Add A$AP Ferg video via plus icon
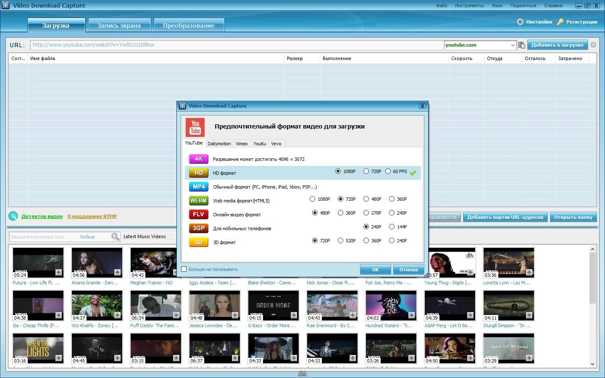Screen dimensions: 605x378 pyautogui.click(x=470, y=315)
